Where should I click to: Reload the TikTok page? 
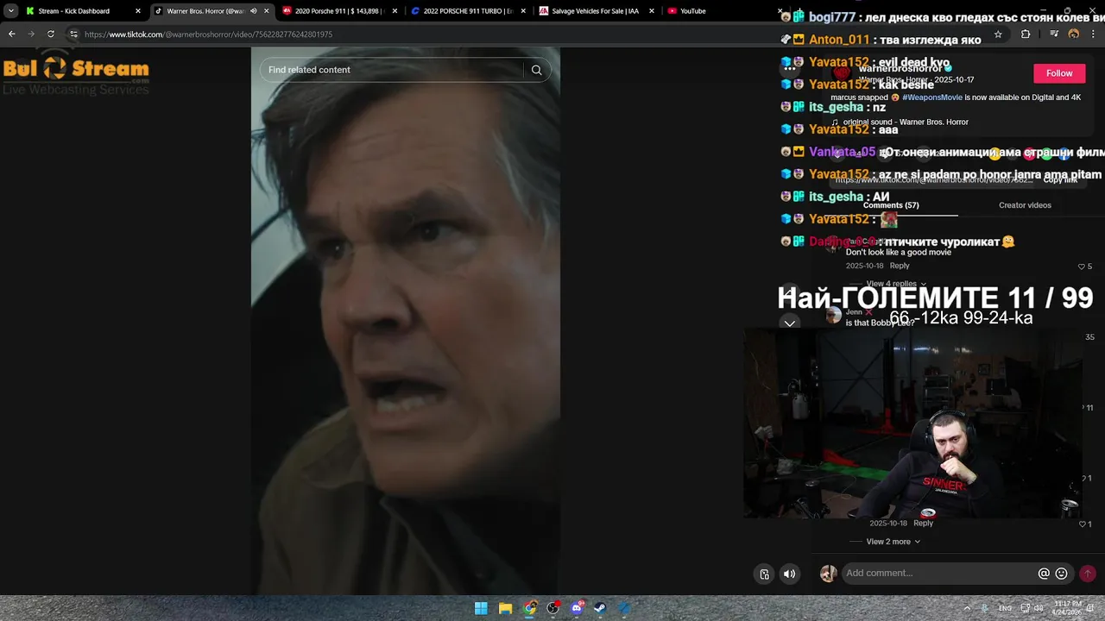51,34
